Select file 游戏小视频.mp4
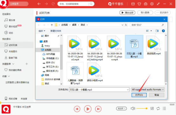The image size is (176, 115). pos(95,72)
